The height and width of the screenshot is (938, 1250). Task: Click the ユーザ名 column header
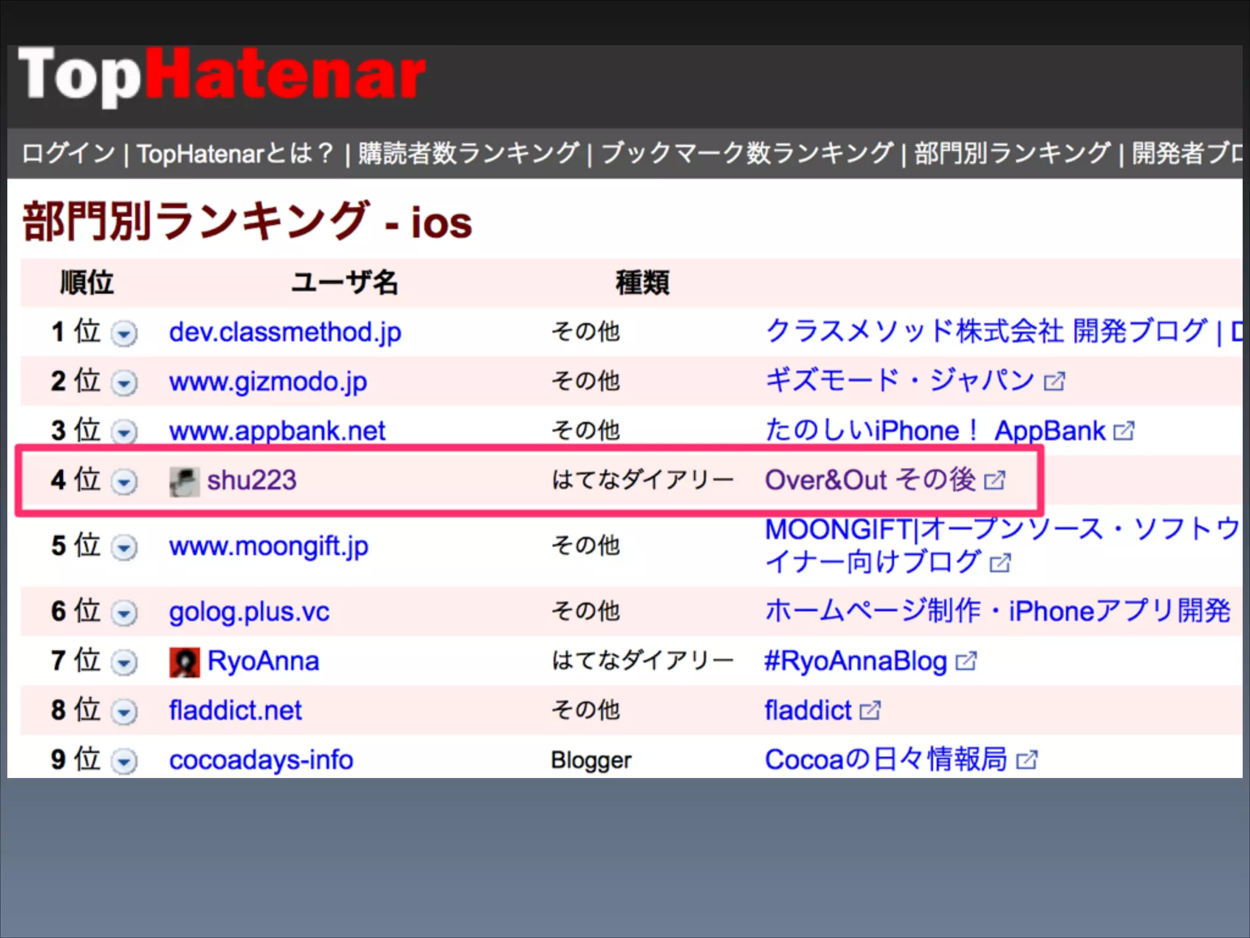345,283
